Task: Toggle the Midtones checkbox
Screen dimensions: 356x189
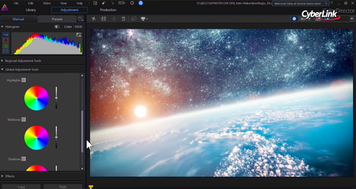Action: 24,119
